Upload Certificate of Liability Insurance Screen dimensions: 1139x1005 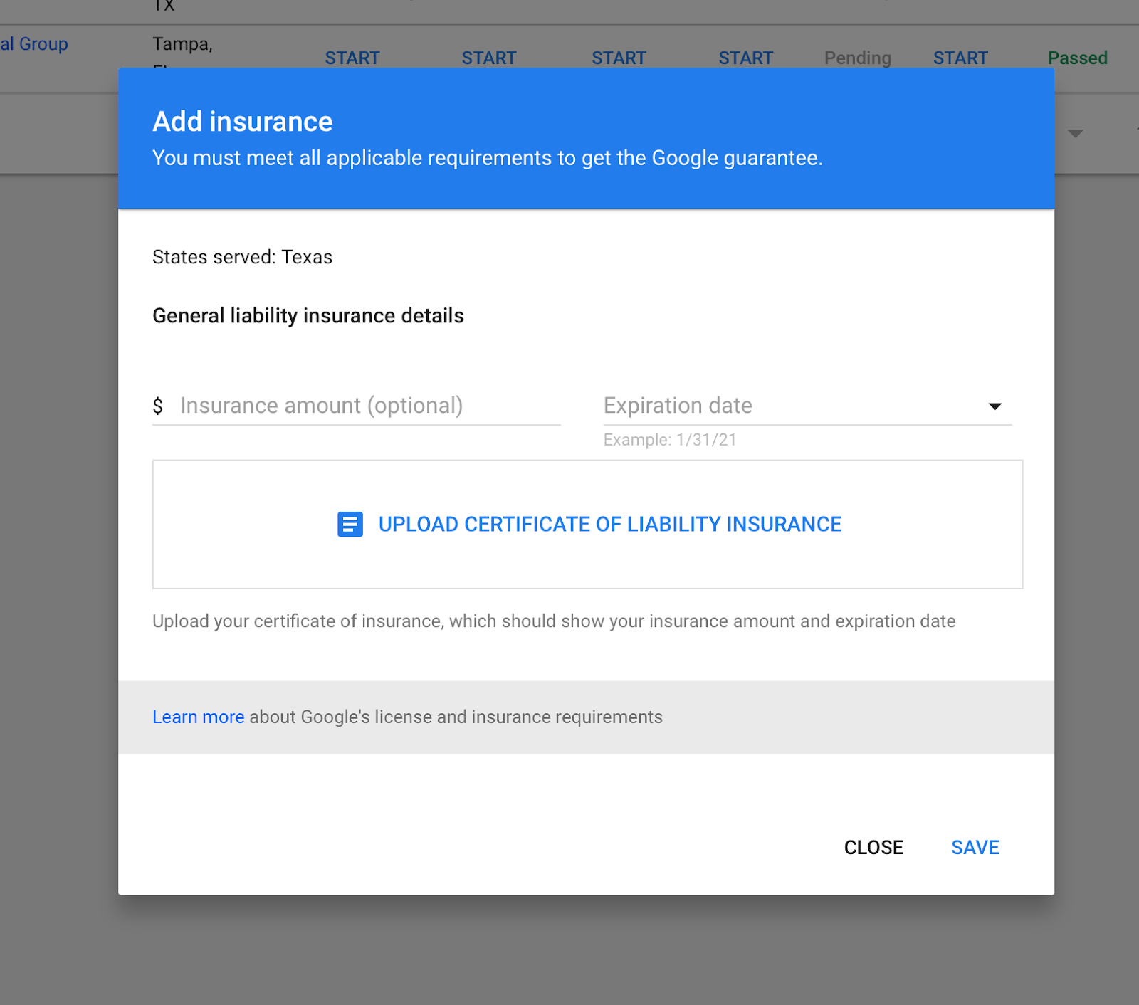pos(588,525)
